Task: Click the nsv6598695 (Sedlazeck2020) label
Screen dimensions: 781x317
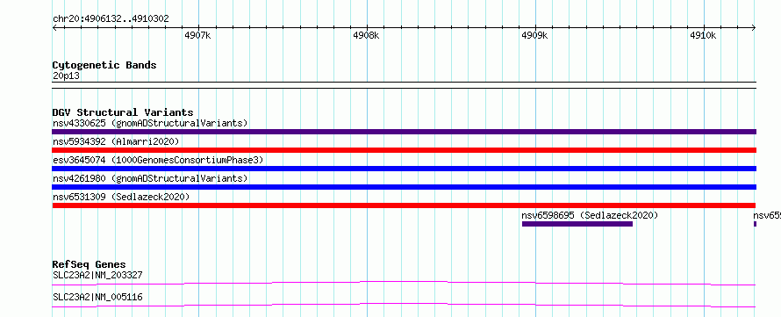Action: (590, 215)
